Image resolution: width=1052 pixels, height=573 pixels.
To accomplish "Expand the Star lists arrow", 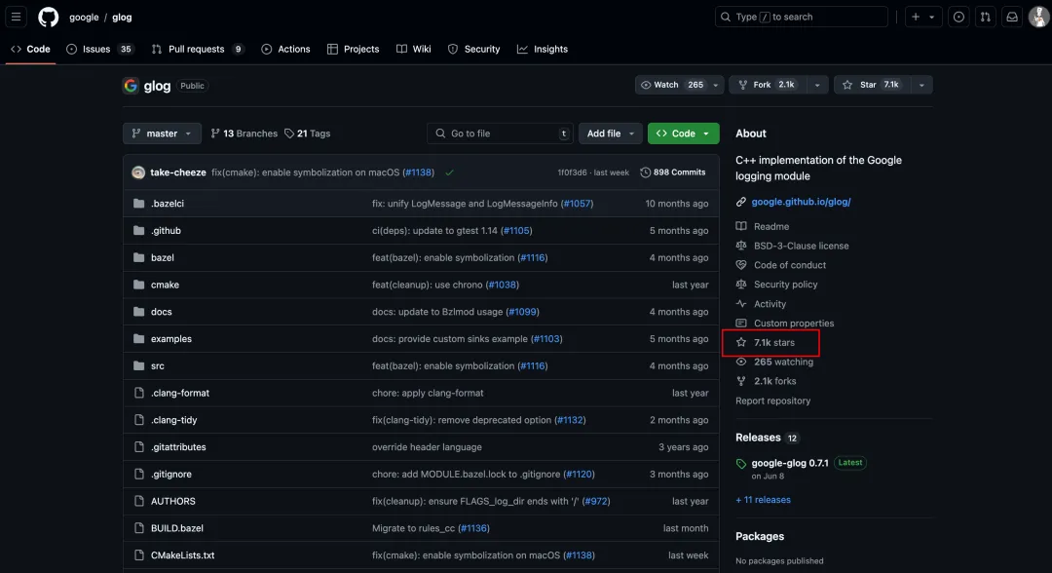I will click(921, 85).
